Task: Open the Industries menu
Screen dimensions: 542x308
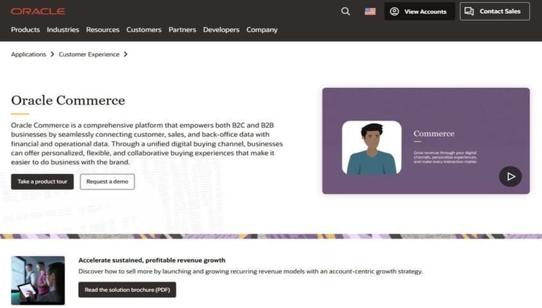Action: pos(63,30)
